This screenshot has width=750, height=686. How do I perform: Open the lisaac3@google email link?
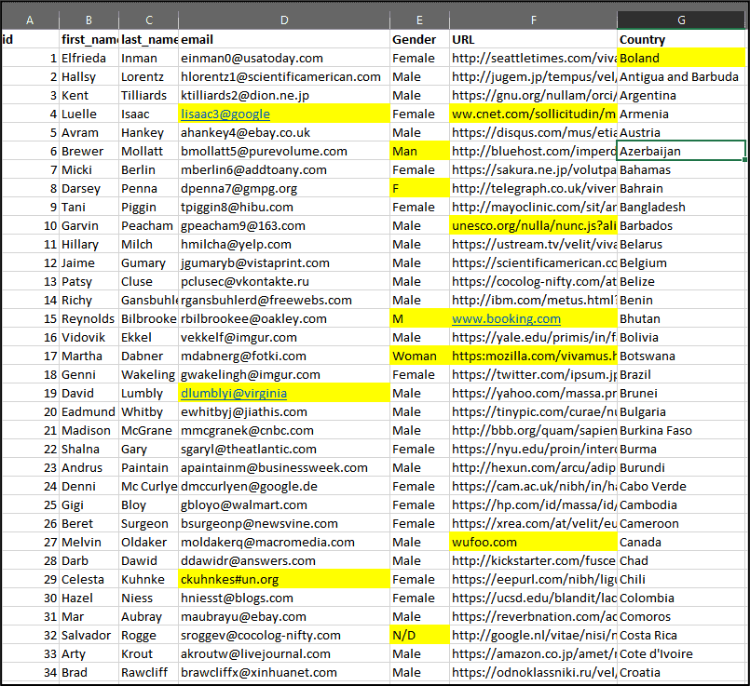pyautogui.click(x=225, y=114)
